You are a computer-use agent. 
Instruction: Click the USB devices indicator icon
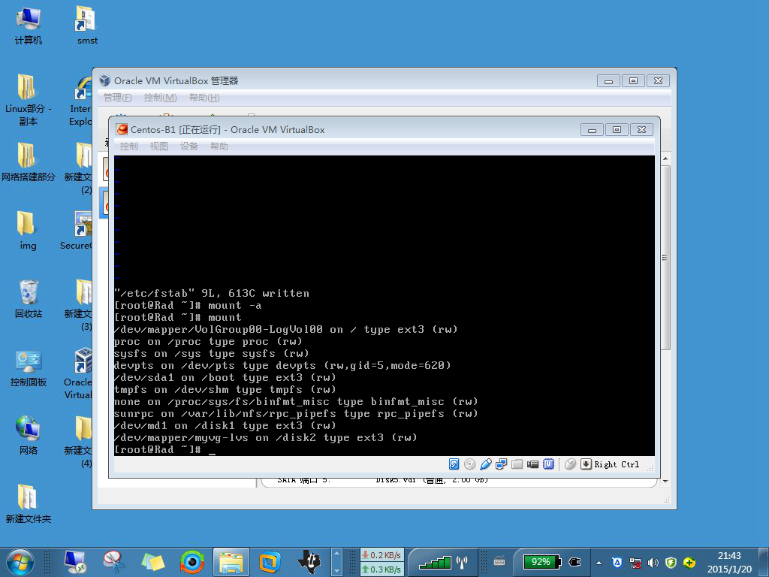(486, 464)
